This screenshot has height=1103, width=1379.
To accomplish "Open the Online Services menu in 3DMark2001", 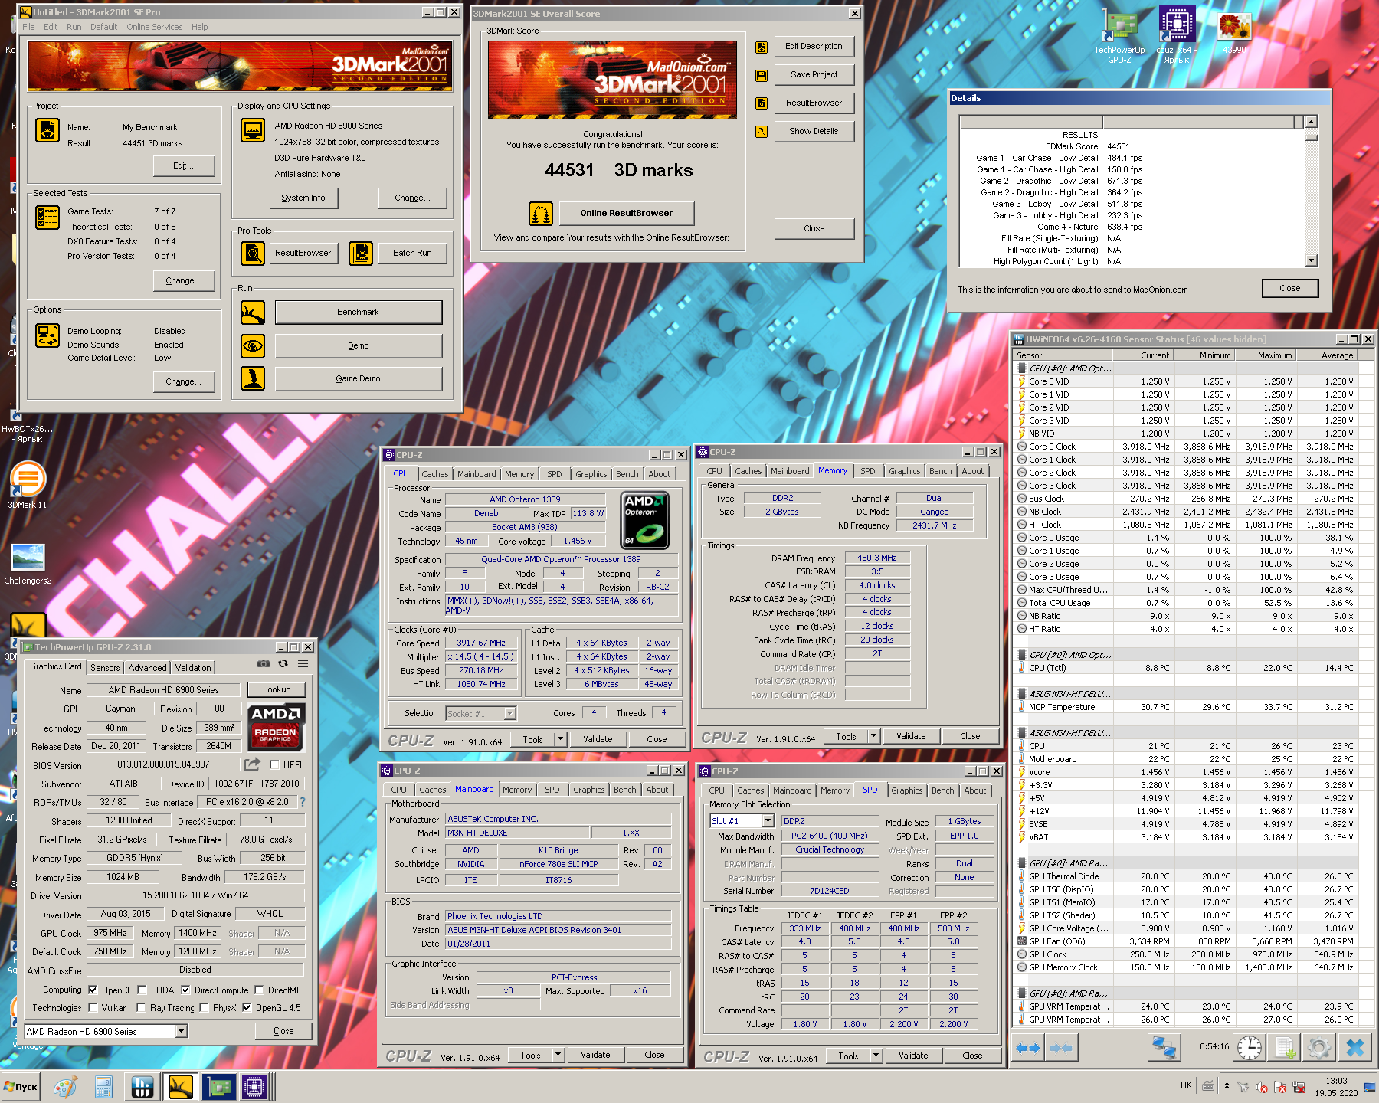I will point(155,27).
